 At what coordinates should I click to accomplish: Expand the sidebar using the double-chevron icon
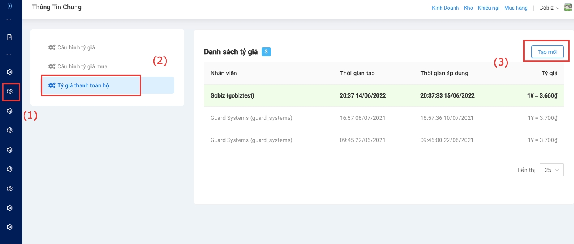coord(10,6)
